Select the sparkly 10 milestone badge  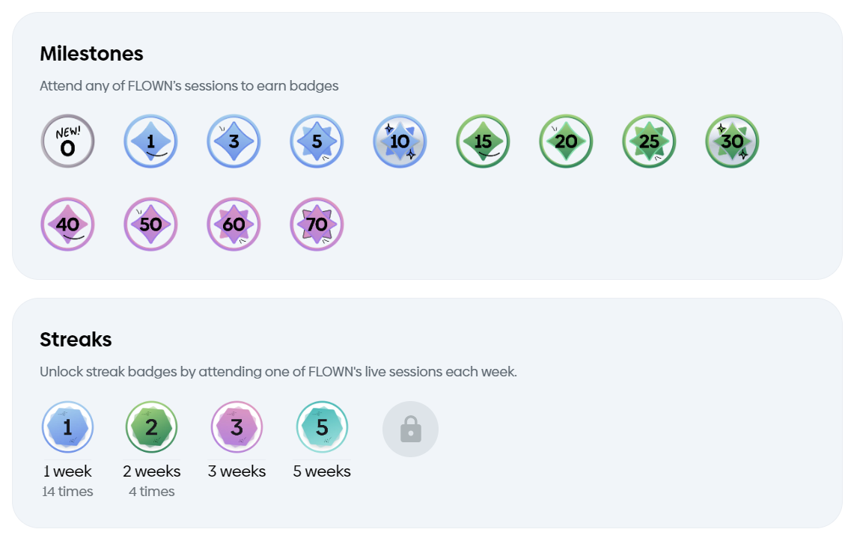[x=400, y=141]
